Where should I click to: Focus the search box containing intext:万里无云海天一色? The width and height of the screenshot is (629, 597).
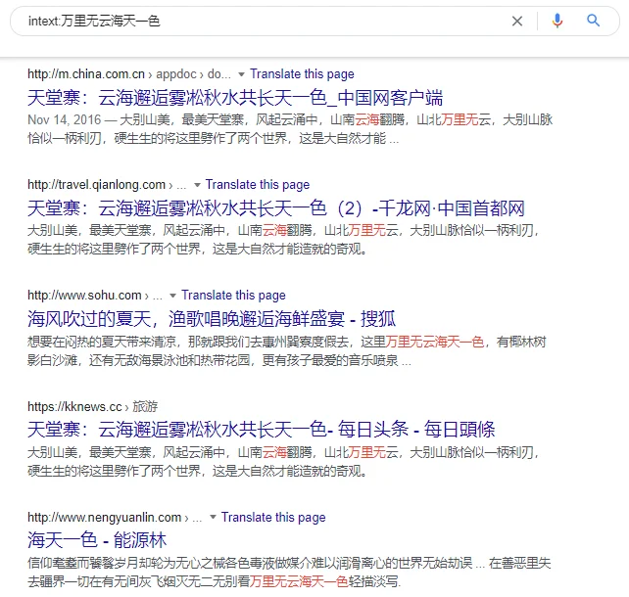255,21
